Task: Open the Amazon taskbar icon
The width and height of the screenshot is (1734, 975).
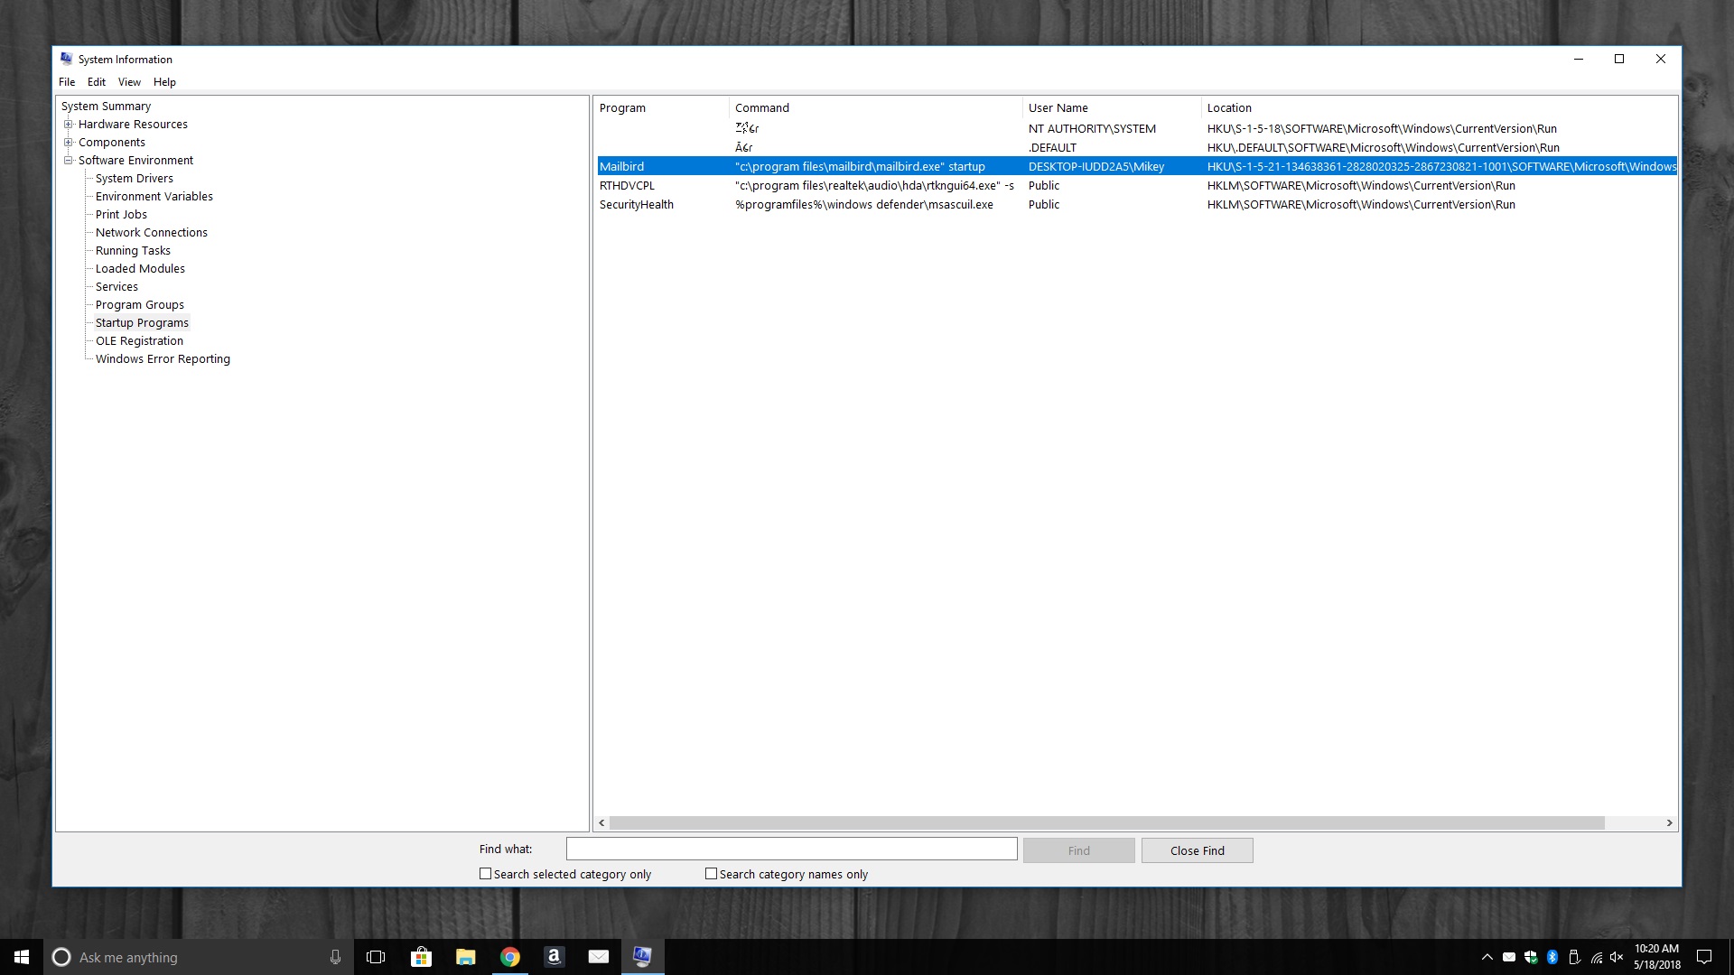Action: (554, 957)
